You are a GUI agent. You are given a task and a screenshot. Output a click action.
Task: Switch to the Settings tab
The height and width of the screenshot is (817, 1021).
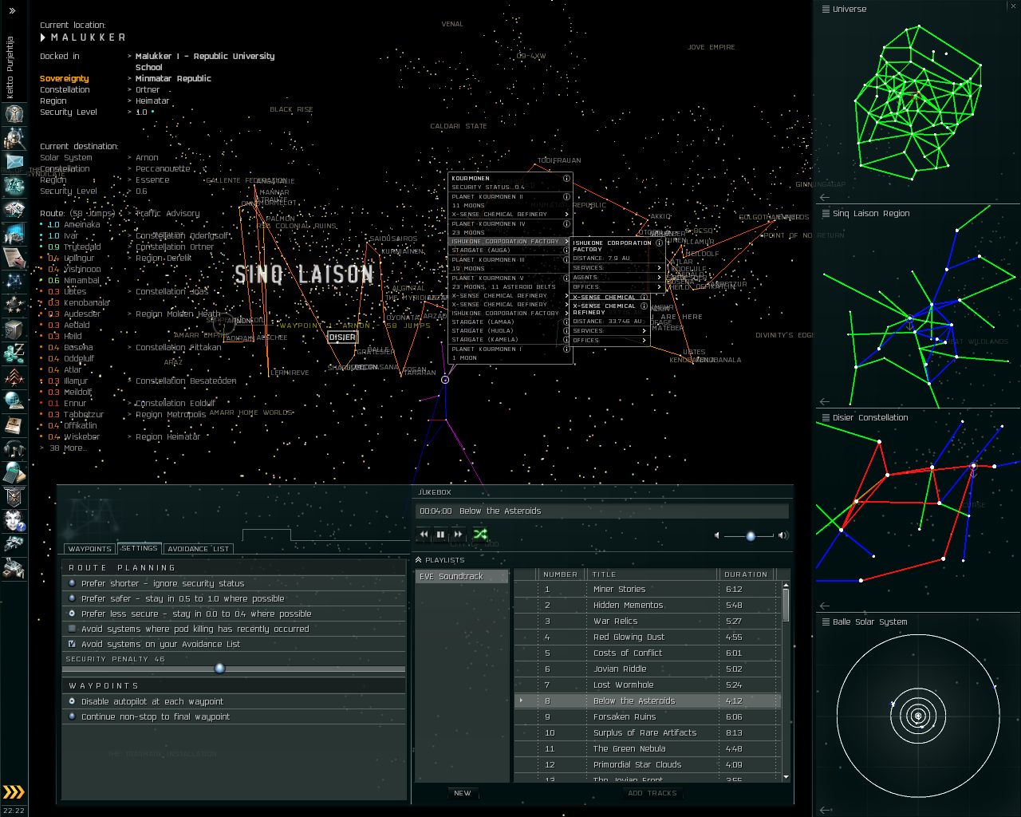tap(140, 548)
